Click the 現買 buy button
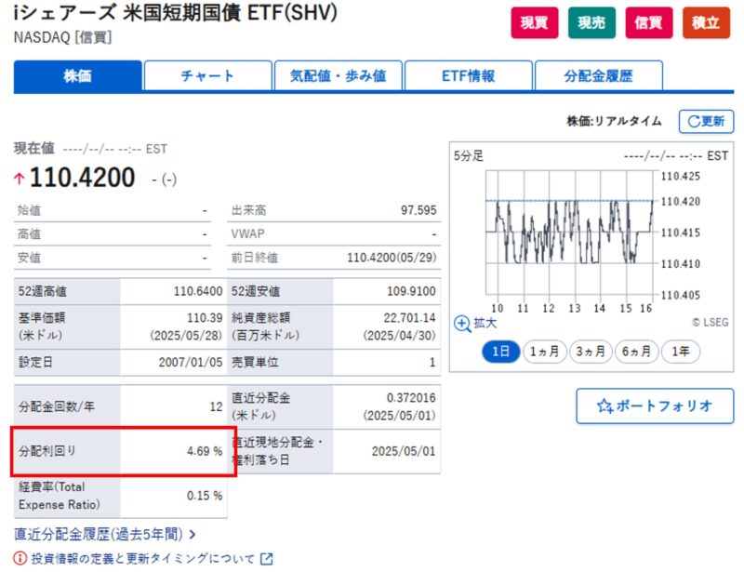The width and height of the screenshot is (744, 572). pyautogui.click(x=535, y=23)
